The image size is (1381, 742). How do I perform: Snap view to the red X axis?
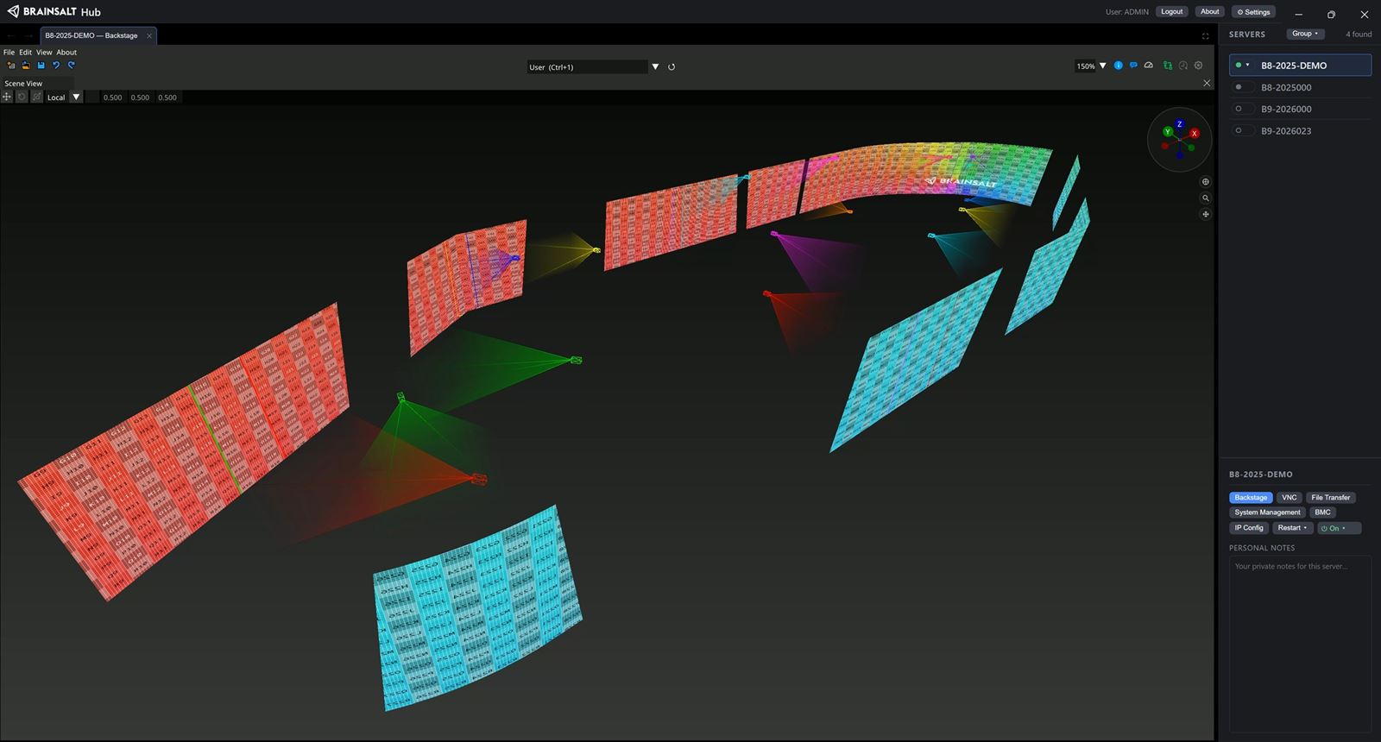[1195, 134]
